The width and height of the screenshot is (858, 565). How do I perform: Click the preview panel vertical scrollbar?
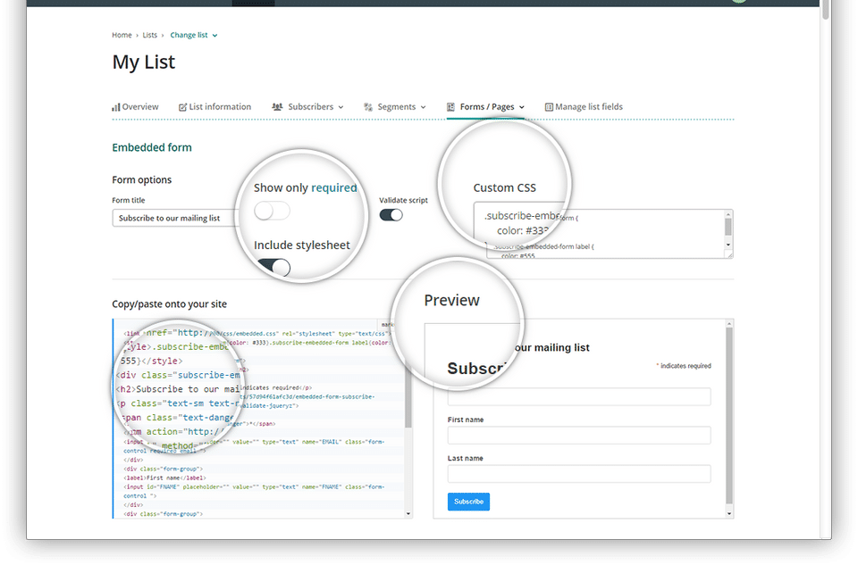(x=729, y=415)
